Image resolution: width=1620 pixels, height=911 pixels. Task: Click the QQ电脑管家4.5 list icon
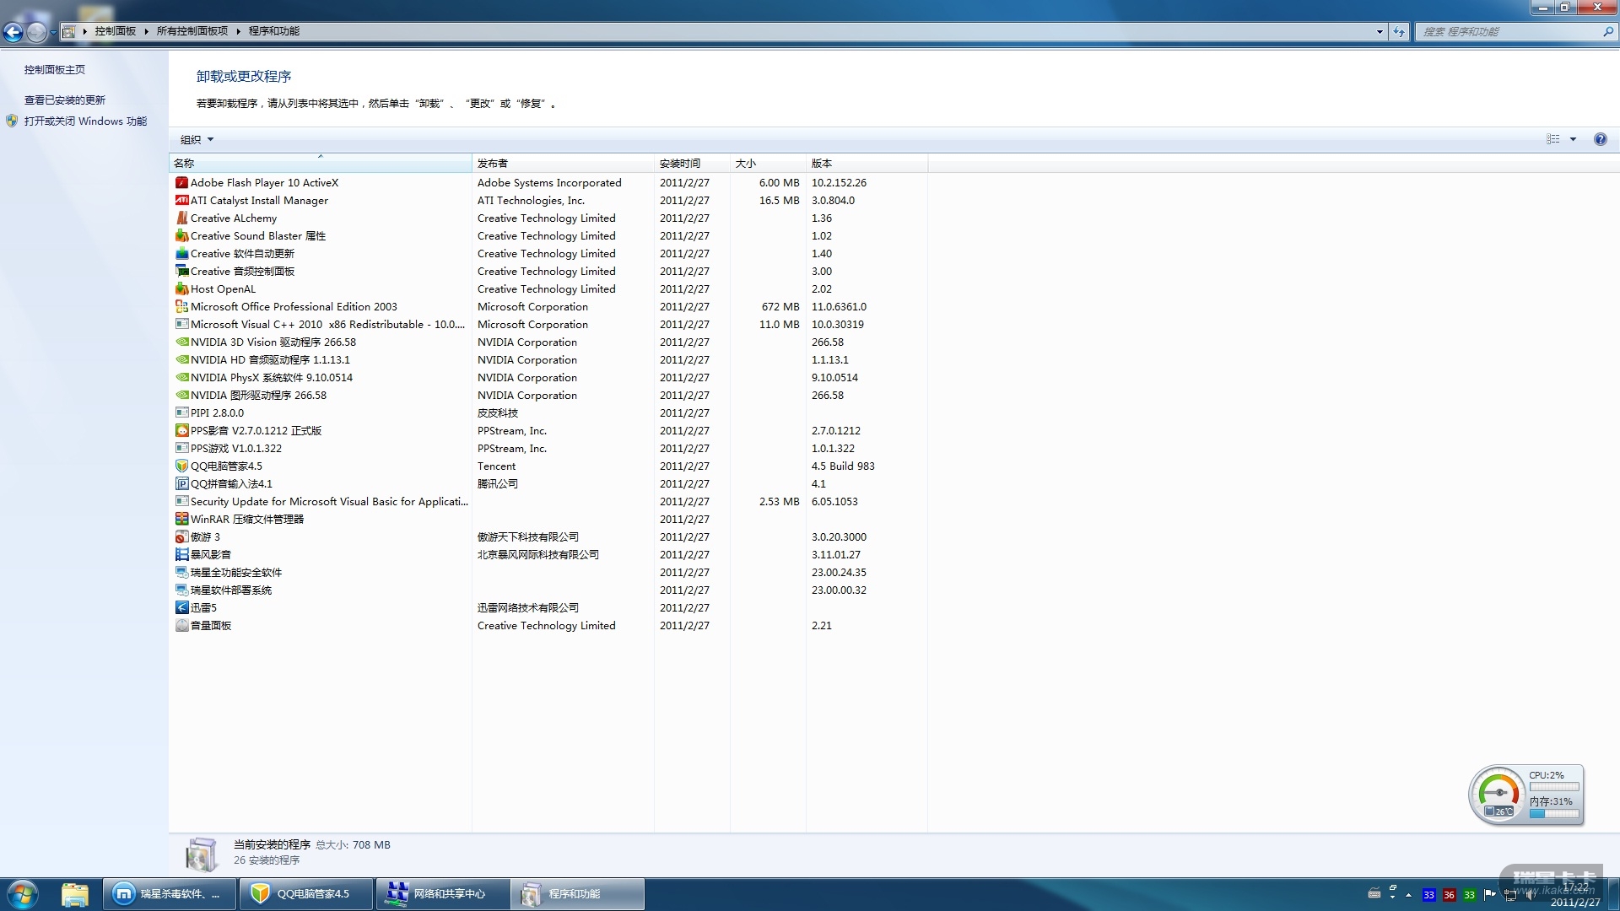click(181, 466)
